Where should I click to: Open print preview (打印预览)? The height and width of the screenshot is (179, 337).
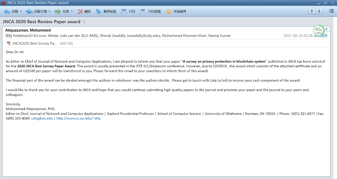(143, 11)
